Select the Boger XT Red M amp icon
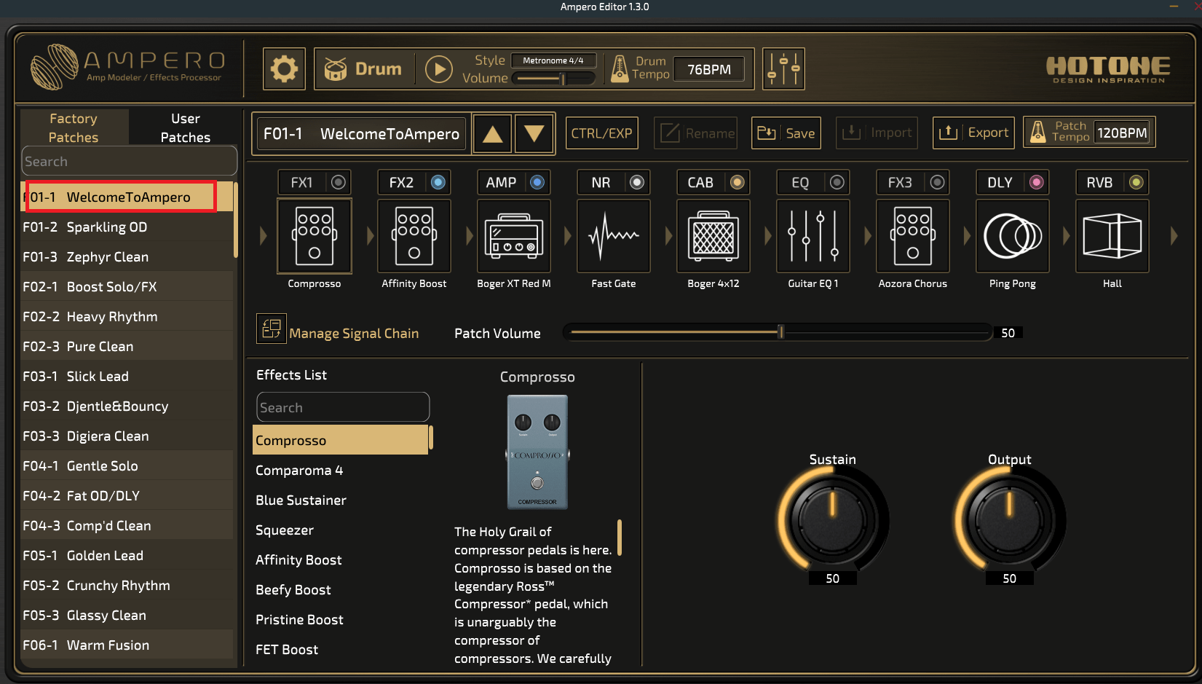 514,236
